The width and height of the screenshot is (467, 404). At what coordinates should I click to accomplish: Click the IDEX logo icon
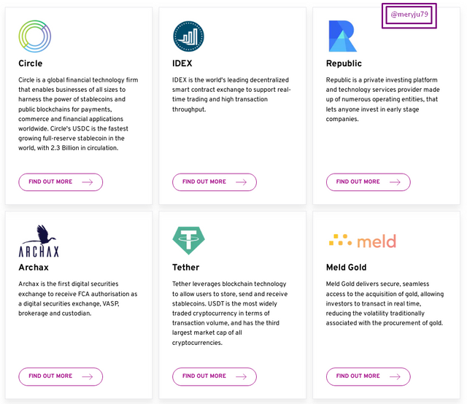click(x=188, y=36)
